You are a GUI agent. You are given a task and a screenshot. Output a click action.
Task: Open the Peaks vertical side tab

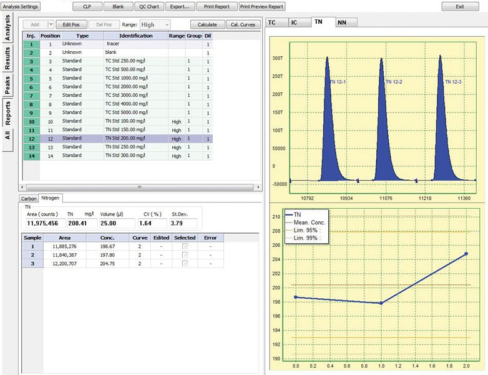[8, 86]
